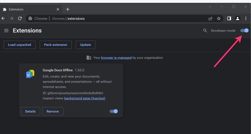Click the Load unpacked button

coord(19,45)
